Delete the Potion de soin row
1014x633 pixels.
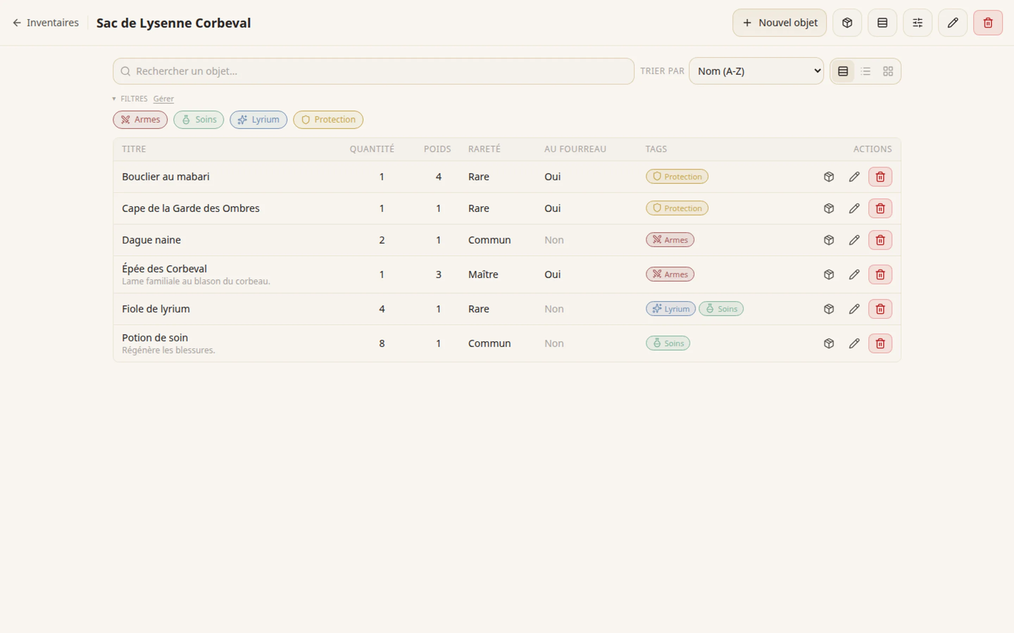tap(880, 343)
